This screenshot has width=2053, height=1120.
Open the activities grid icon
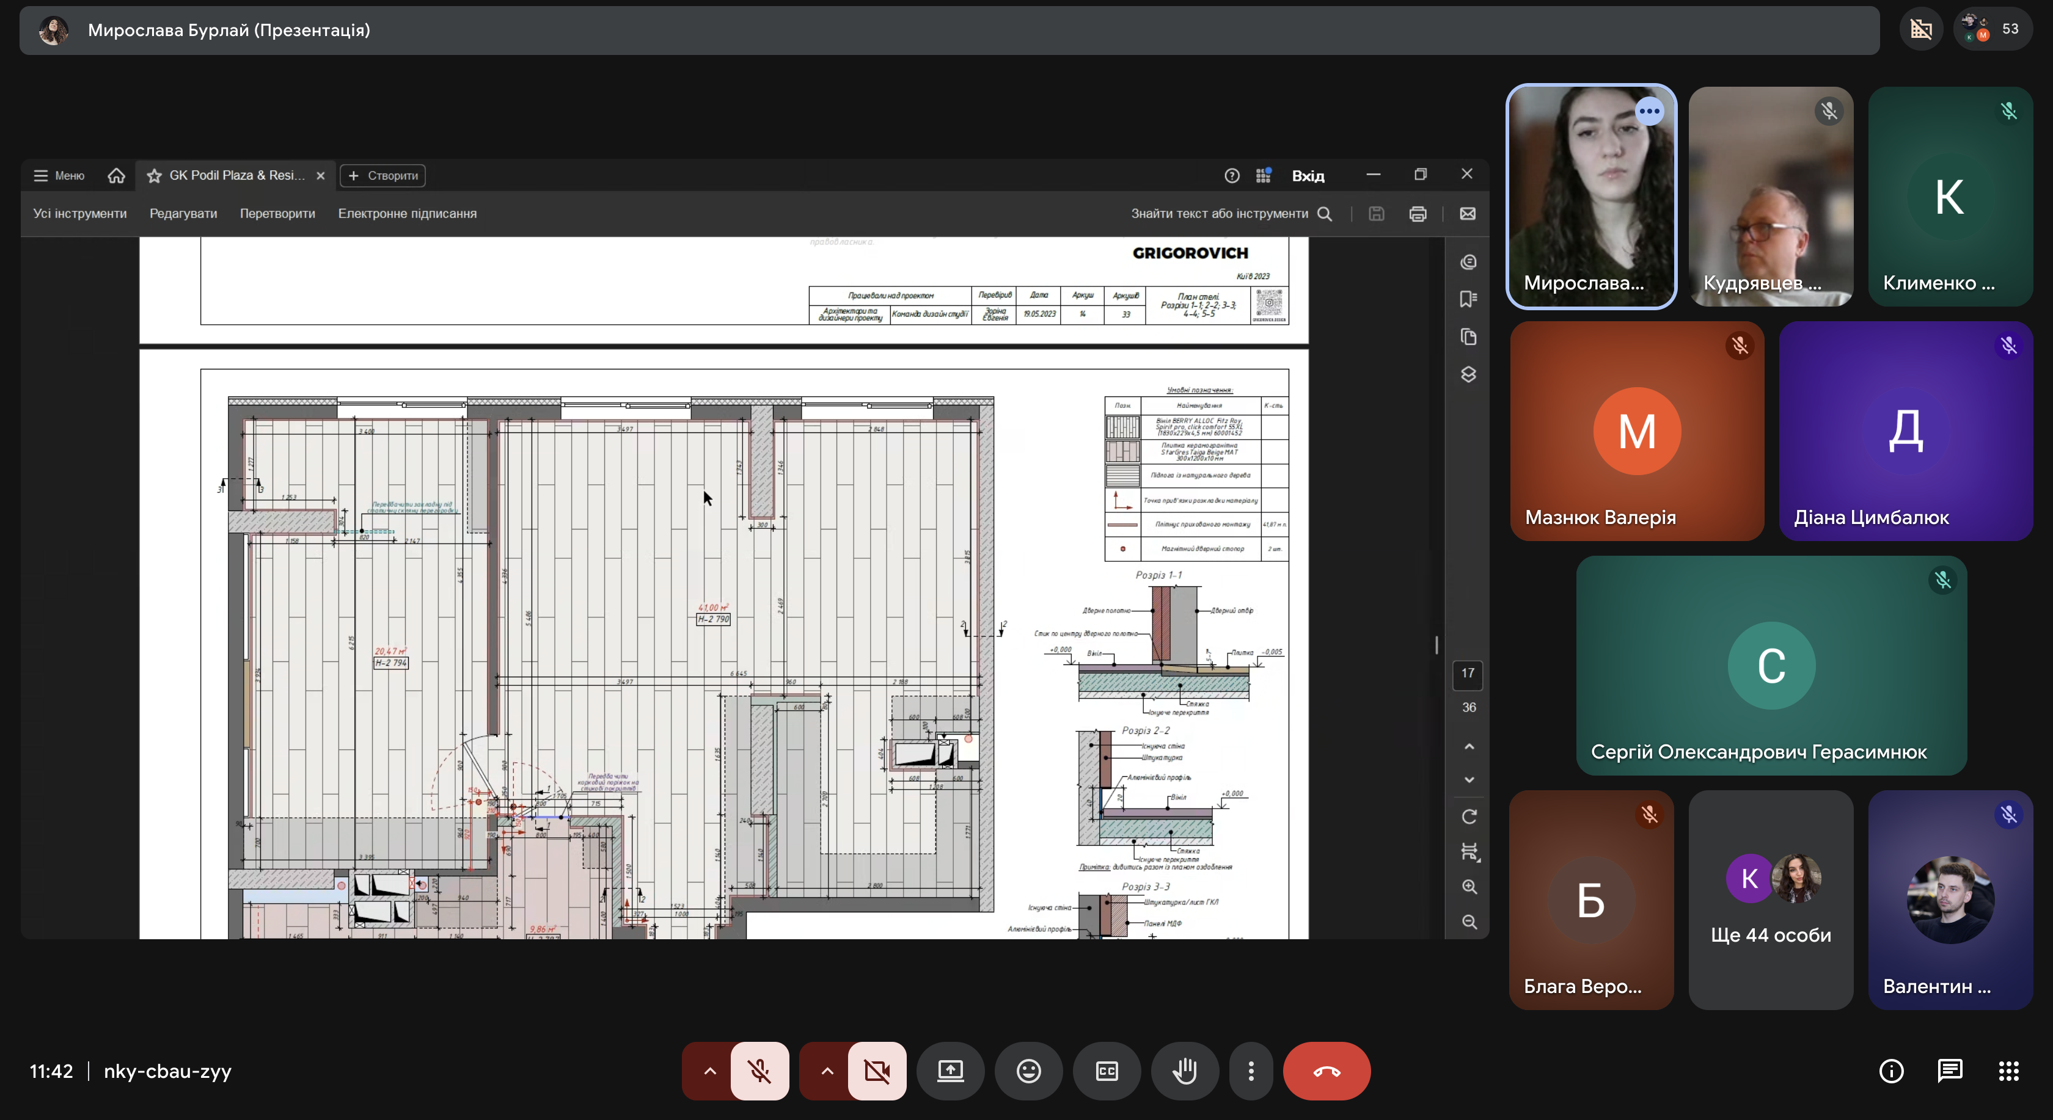(2008, 1071)
